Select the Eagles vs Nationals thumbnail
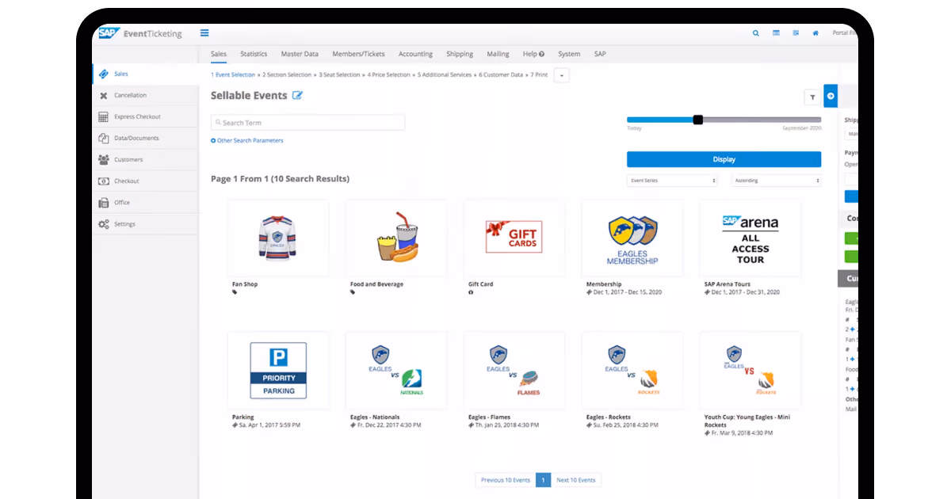The width and height of the screenshot is (951, 499). pyautogui.click(x=396, y=371)
